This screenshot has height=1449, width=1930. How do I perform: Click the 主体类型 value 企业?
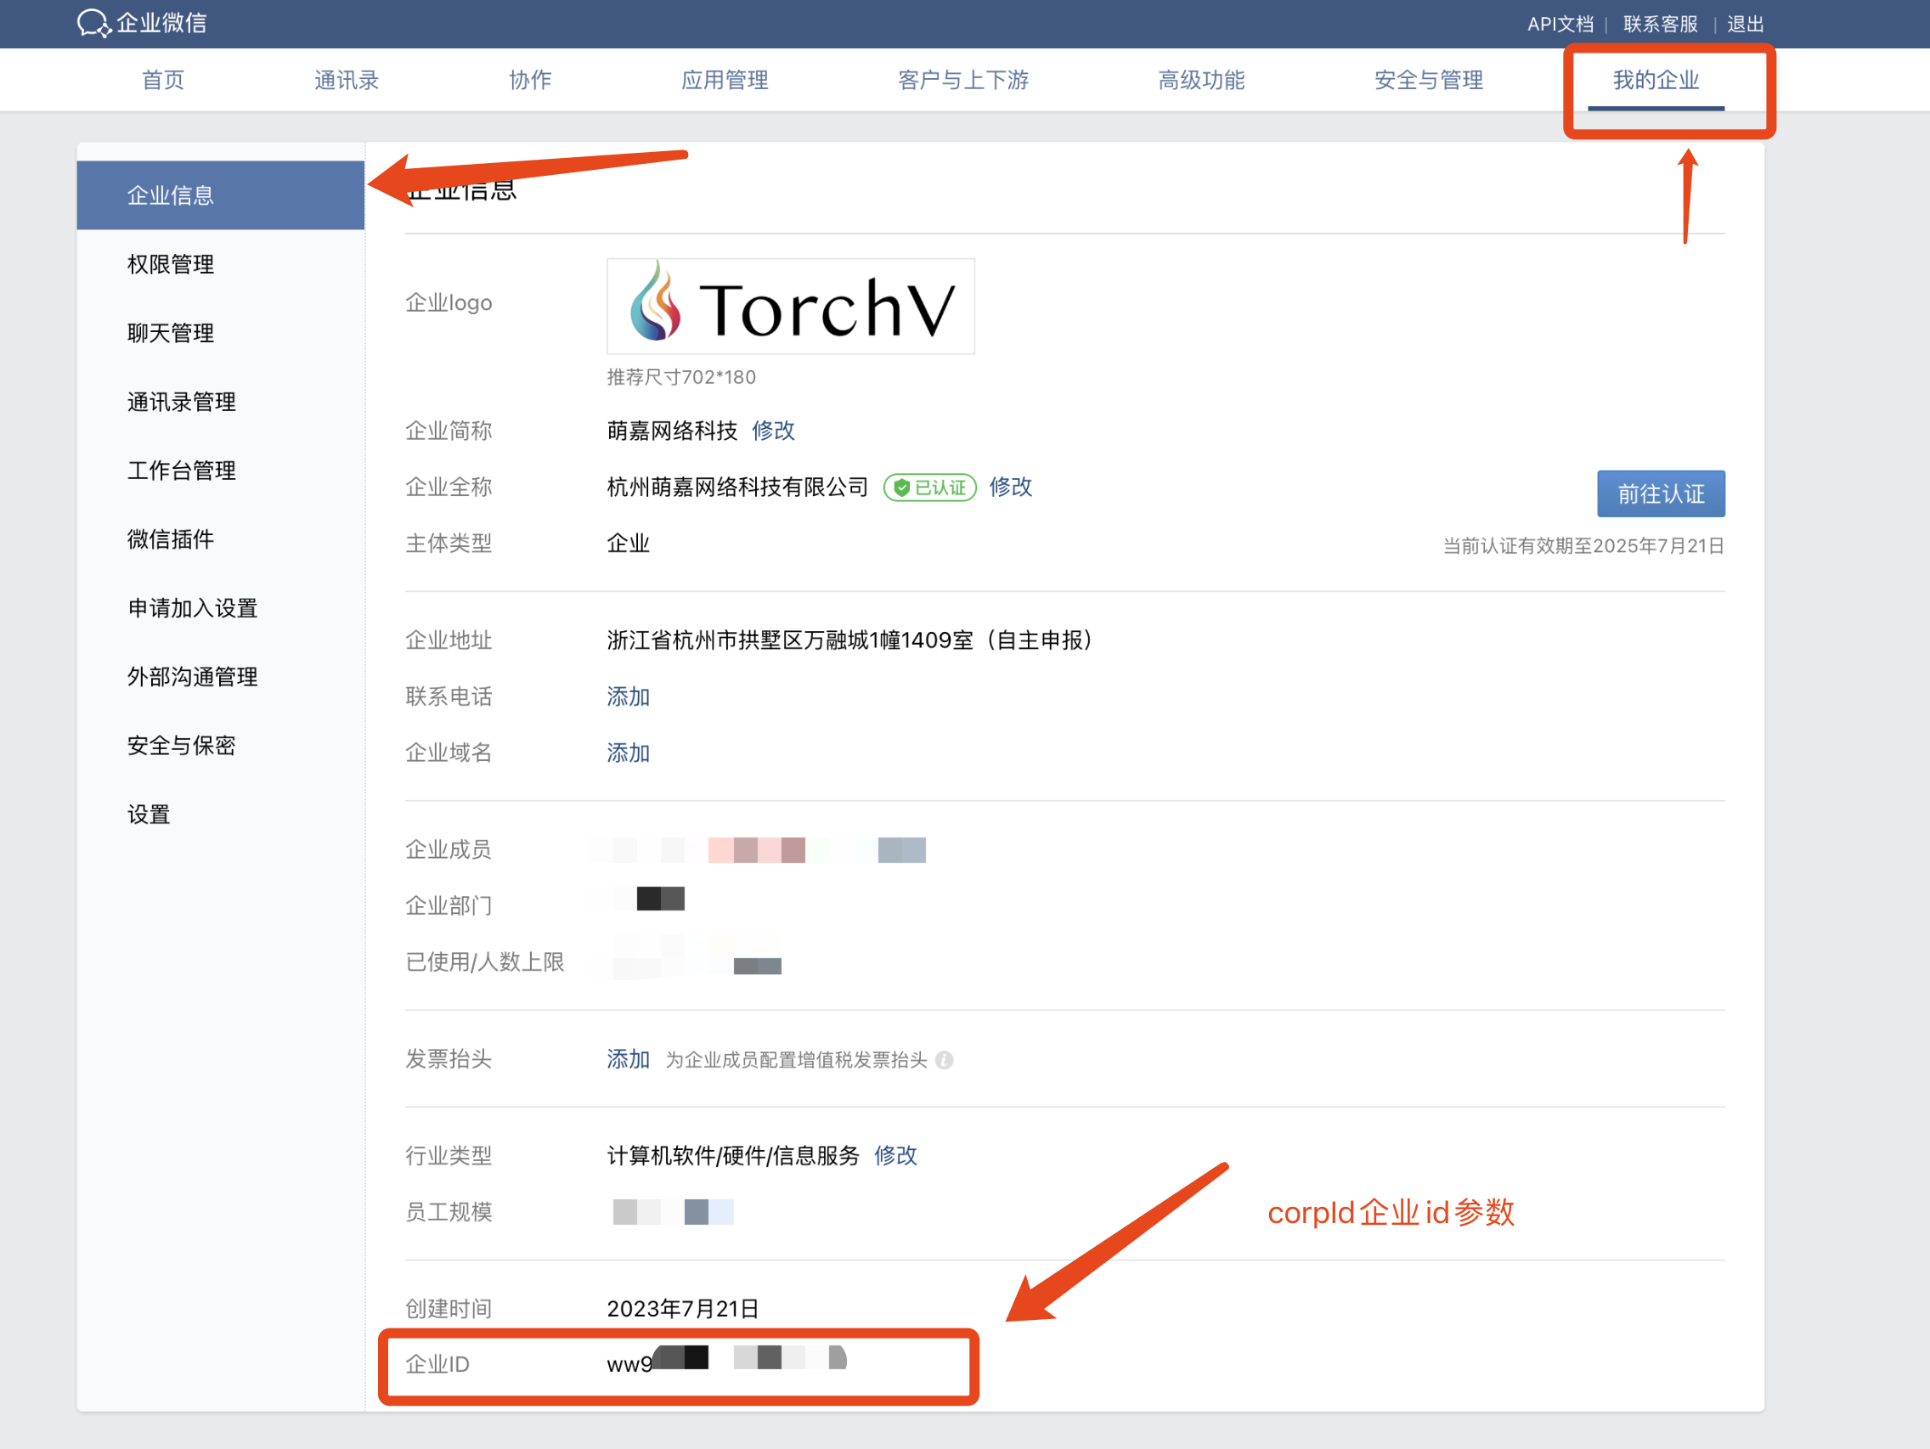pos(629,544)
